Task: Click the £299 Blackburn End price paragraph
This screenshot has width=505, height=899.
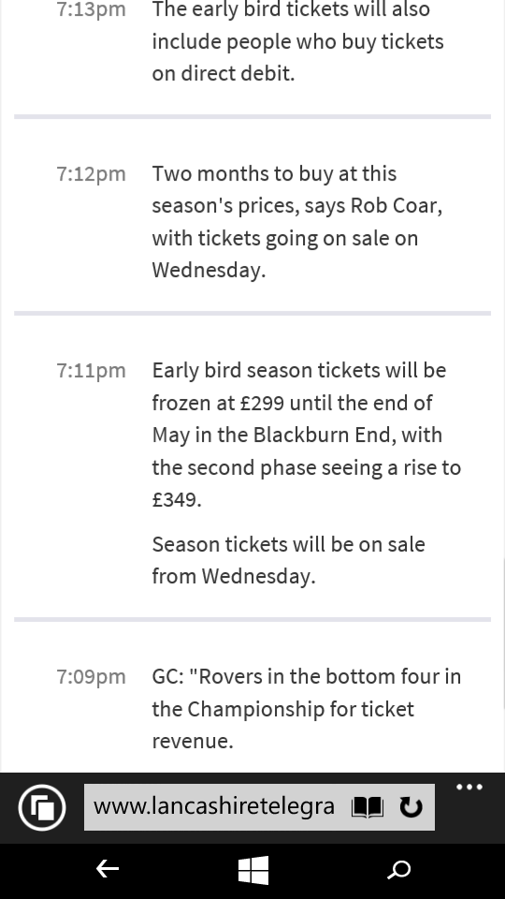Action: (307, 435)
